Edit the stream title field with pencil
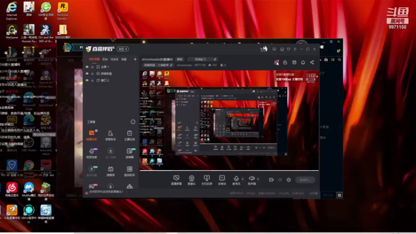This screenshot has height=234, width=416. (202, 59)
